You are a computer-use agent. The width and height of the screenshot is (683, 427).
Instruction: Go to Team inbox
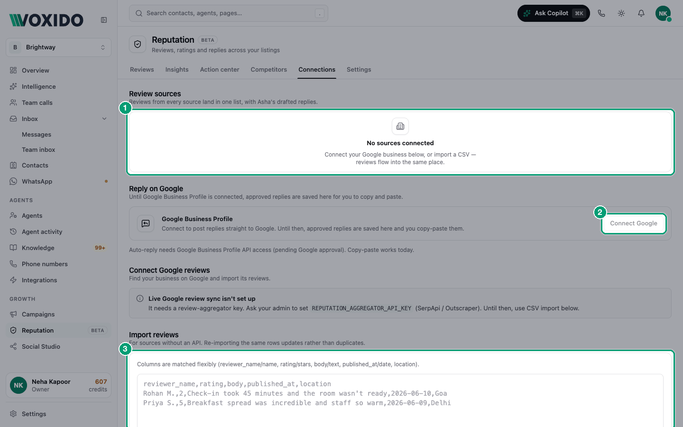[38, 150]
